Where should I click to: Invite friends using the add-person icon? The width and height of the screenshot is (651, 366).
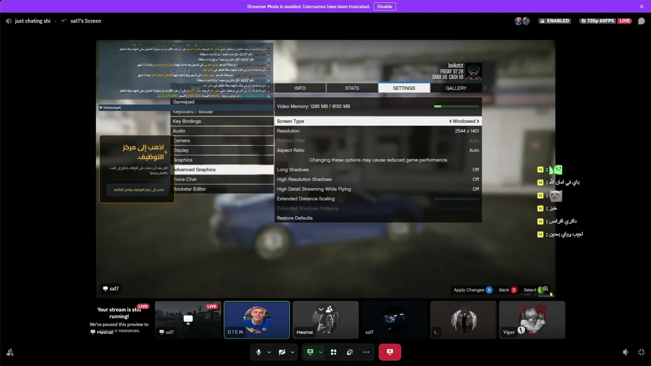(10, 352)
